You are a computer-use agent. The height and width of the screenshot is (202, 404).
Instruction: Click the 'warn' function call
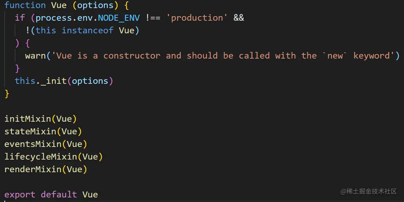click(x=35, y=56)
